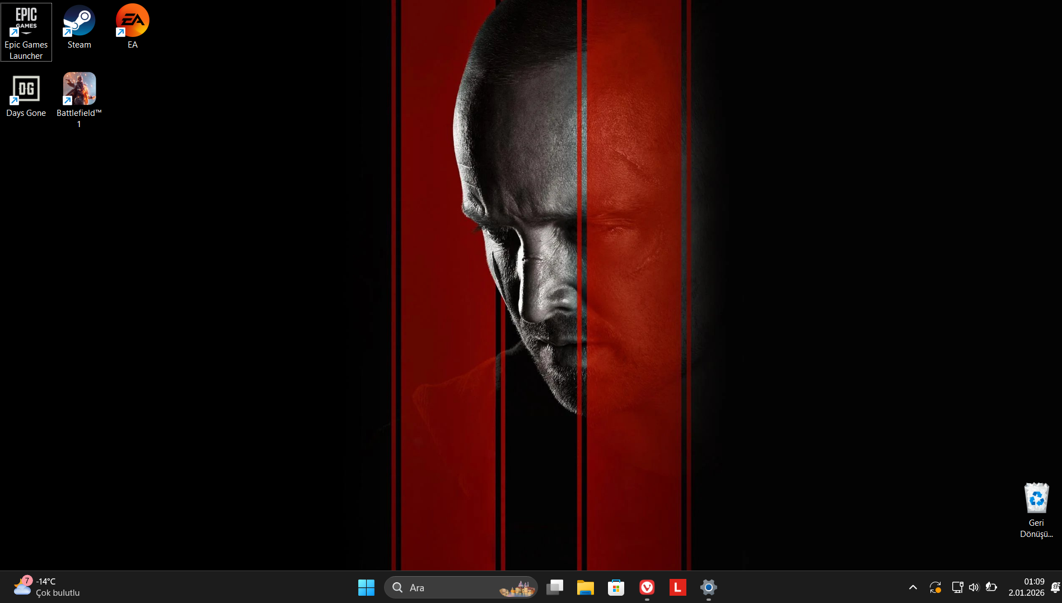Click the search highlight illustration in search box
1062x603 pixels.
click(517, 588)
